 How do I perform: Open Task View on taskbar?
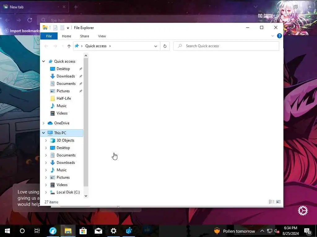pyautogui.click(x=37, y=231)
